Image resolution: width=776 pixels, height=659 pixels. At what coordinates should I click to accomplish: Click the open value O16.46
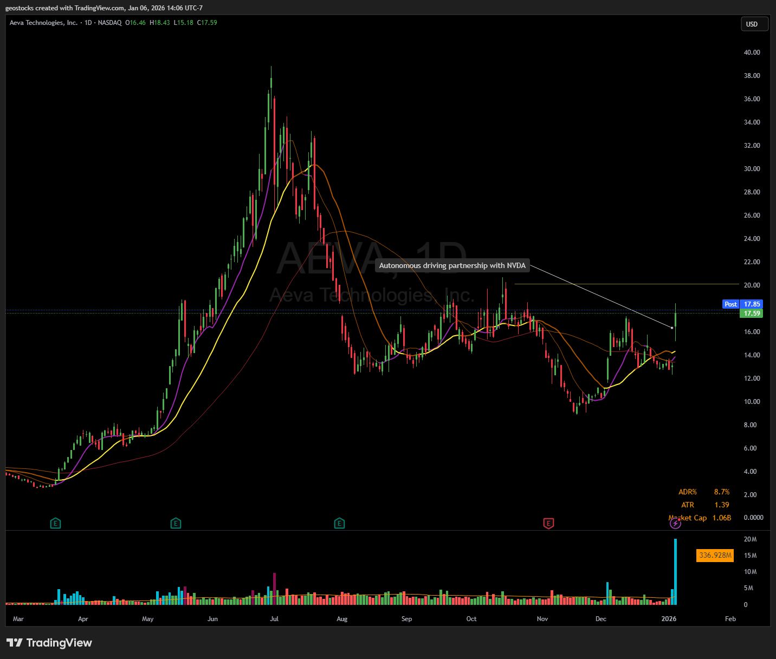(x=135, y=23)
